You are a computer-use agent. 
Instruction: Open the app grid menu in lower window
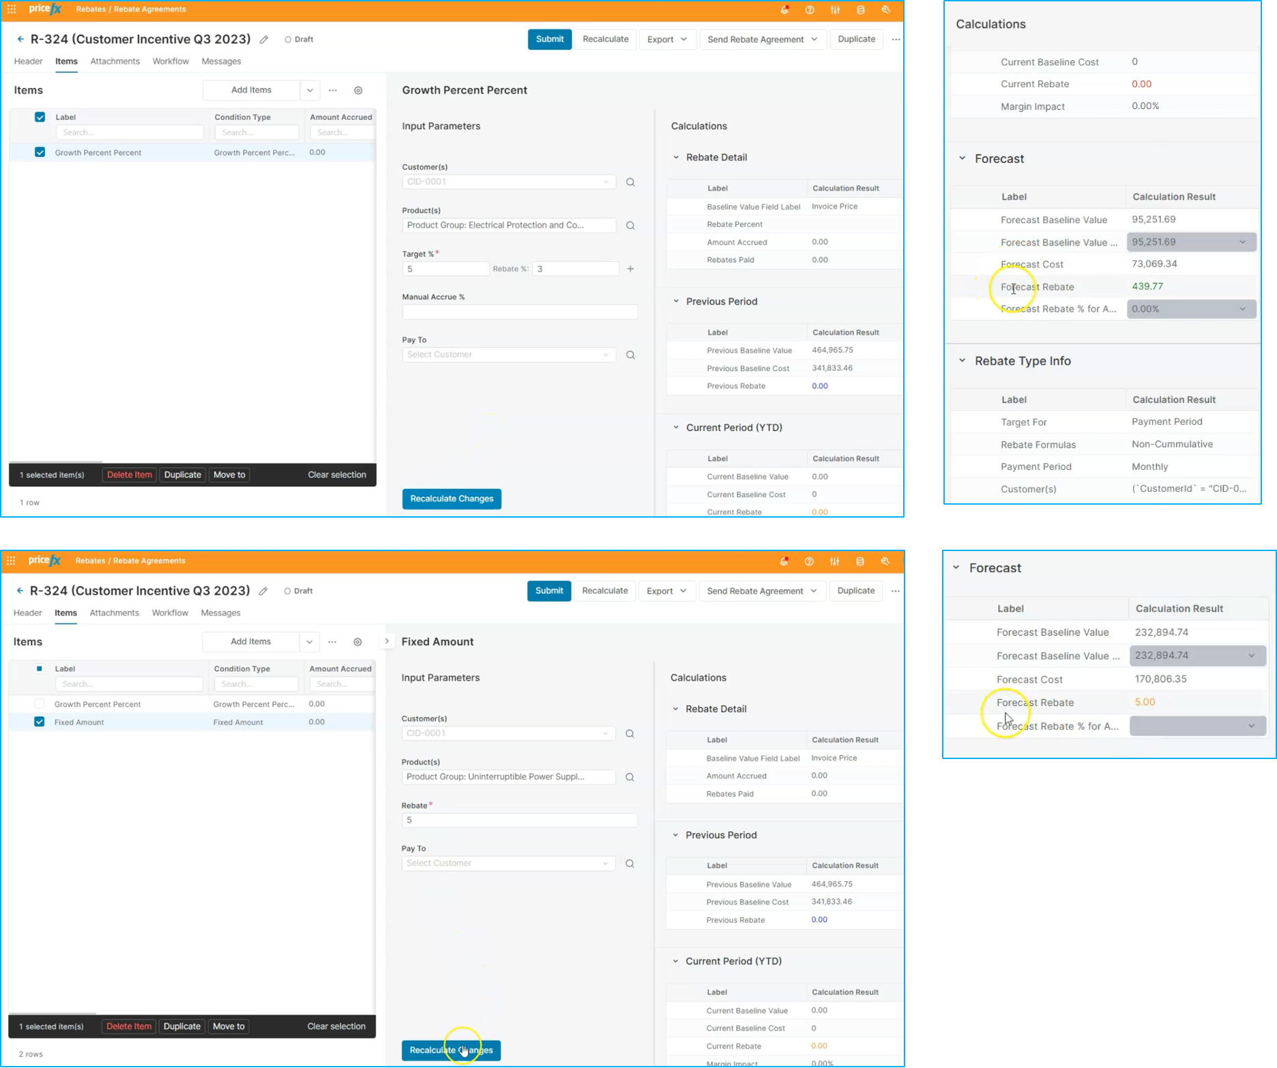(x=11, y=561)
